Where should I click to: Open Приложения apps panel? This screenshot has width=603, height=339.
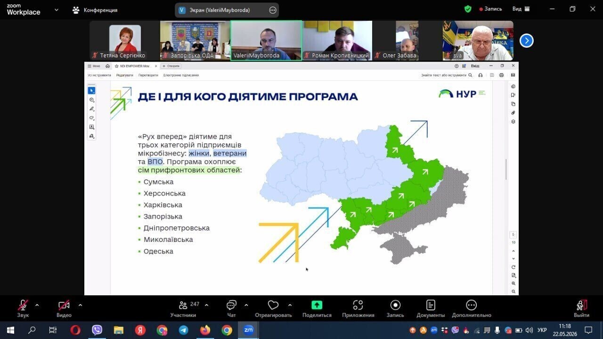[x=358, y=308]
